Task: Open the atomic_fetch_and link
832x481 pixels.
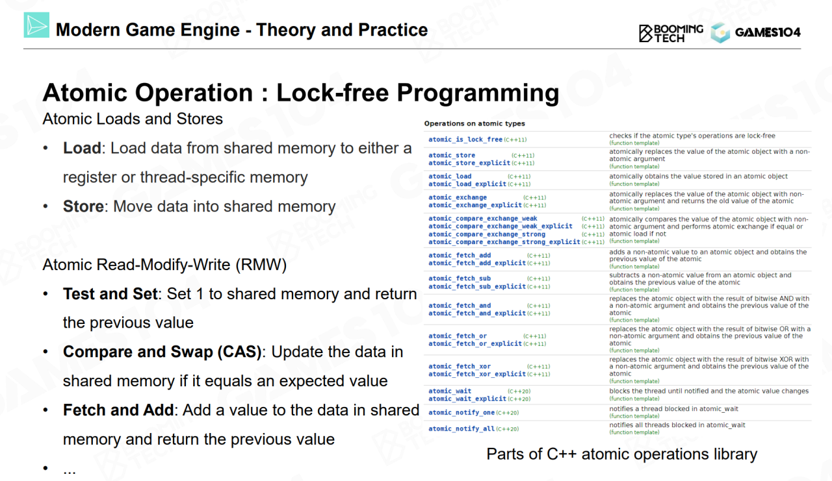Action: coord(460,306)
